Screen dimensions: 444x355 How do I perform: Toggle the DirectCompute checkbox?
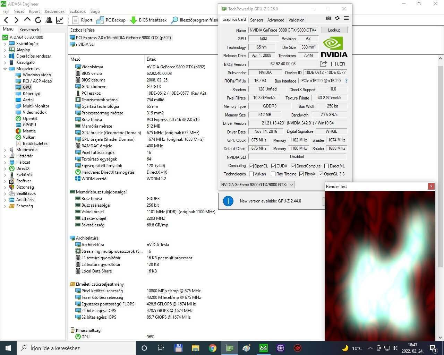(293, 166)
